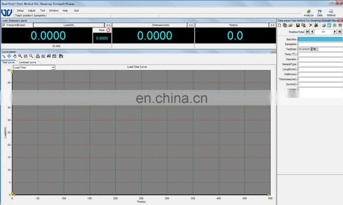The image size is (343, 205).
Task: Go to next record in Position/Total
Action: tap(335, 32)
